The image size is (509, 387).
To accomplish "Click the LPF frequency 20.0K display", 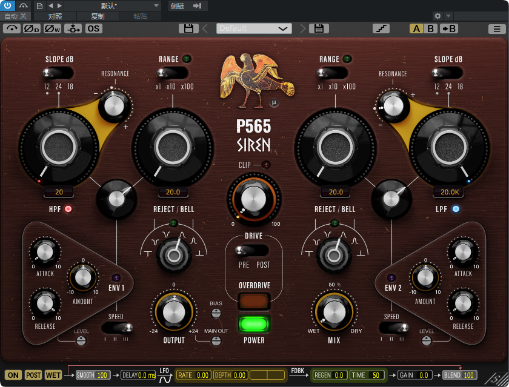I will point(449,192).
